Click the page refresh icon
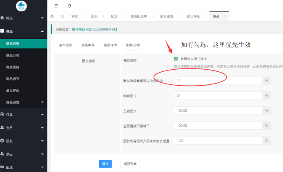Image resolution: width=283 pixels, height=172 pixels. coord(69,6)
